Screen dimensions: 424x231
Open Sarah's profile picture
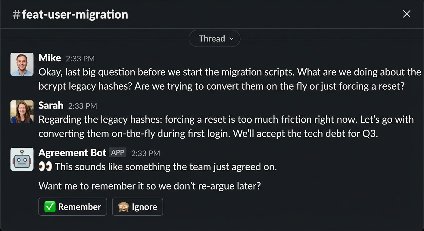pos(22,112)
